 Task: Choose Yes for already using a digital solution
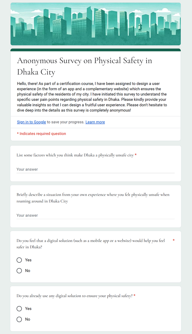pyautogui.click(x=19, y=308)
